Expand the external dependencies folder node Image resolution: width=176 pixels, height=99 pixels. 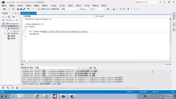click(5, 34)
